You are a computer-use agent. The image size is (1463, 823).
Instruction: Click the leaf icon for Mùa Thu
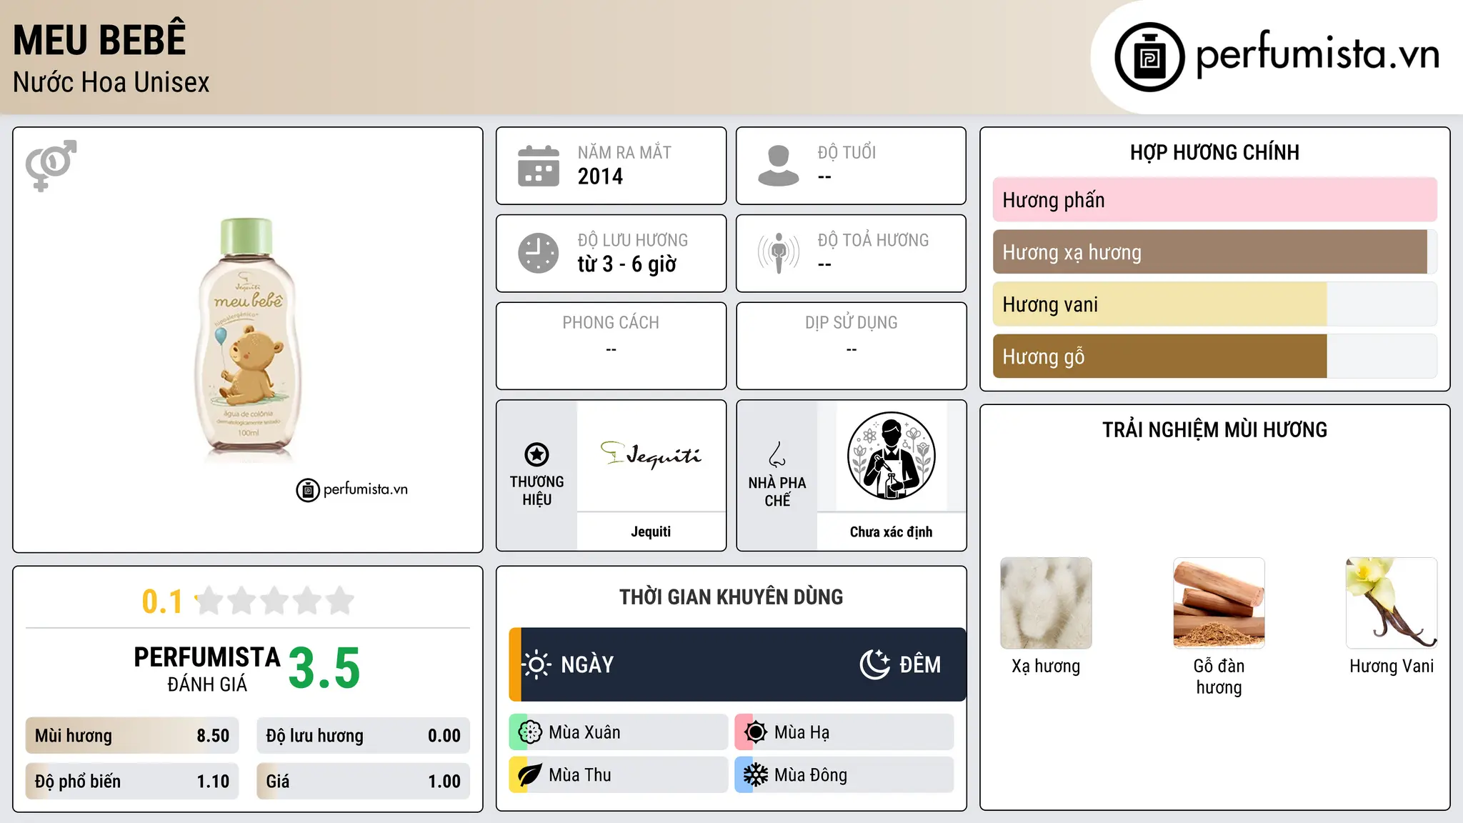(530, 775)
